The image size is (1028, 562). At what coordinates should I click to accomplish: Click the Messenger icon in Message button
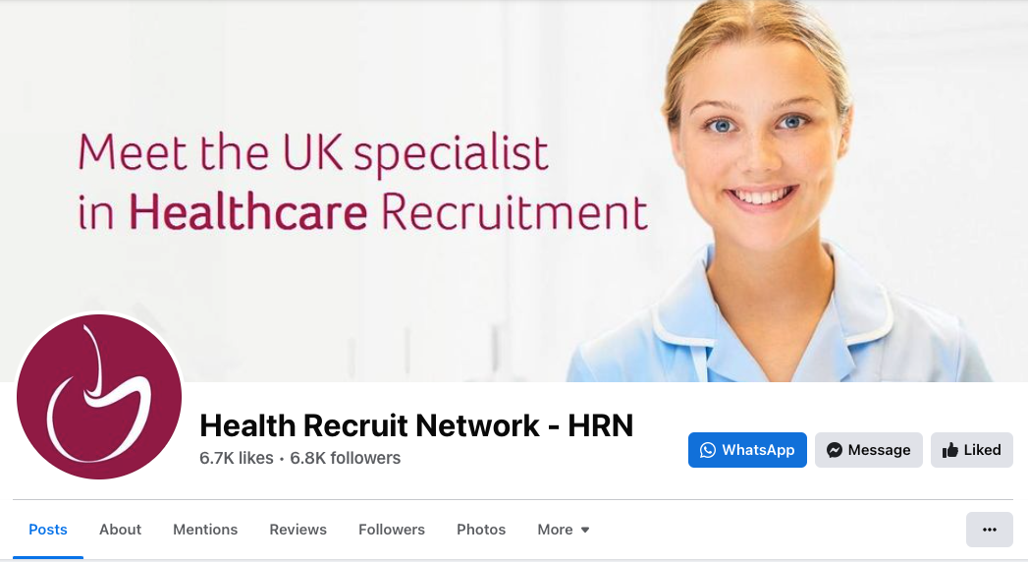834,450
